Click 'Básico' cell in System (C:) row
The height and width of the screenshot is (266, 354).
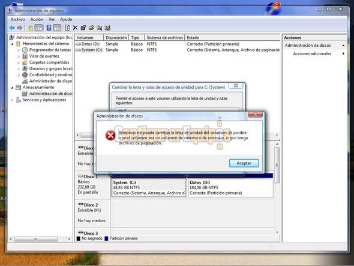[137, 50]
